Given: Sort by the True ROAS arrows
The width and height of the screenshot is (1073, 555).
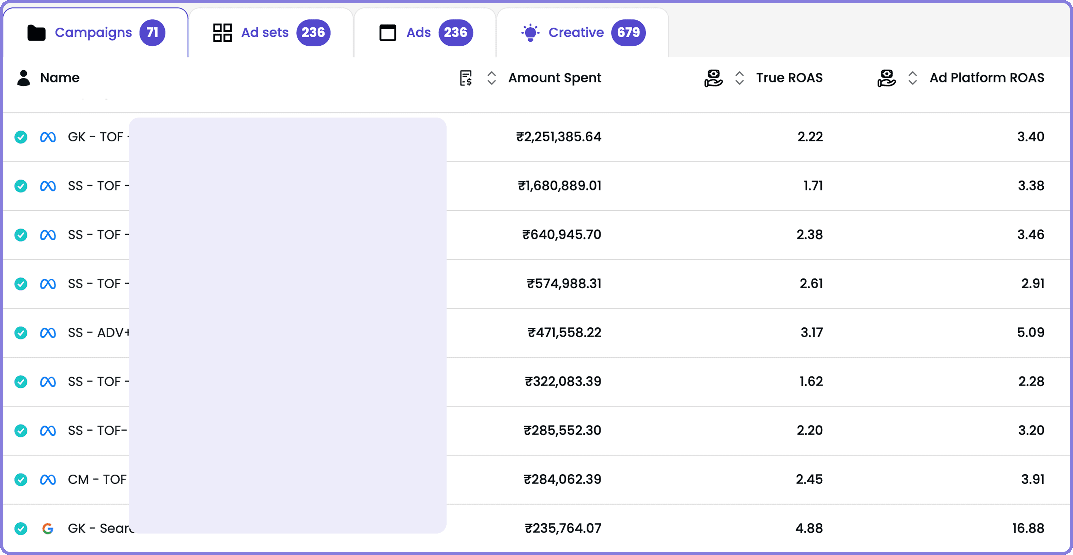Looking at the screenshot, I should pyautogui.click(x=740, y=78).
